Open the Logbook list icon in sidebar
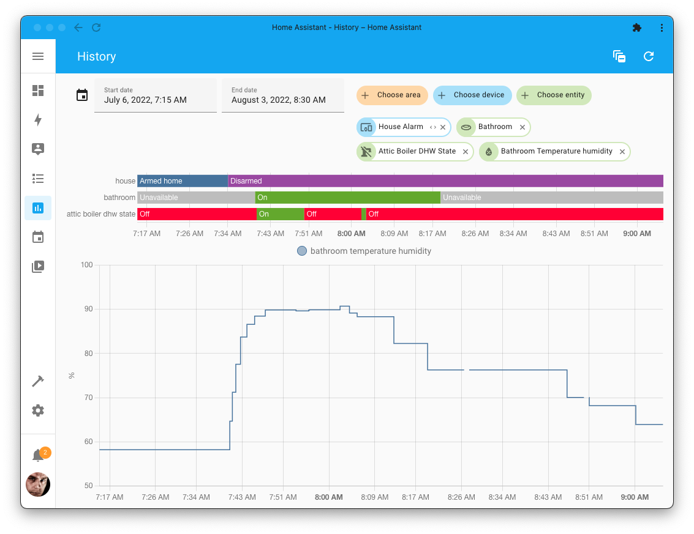 click(38, 179)
